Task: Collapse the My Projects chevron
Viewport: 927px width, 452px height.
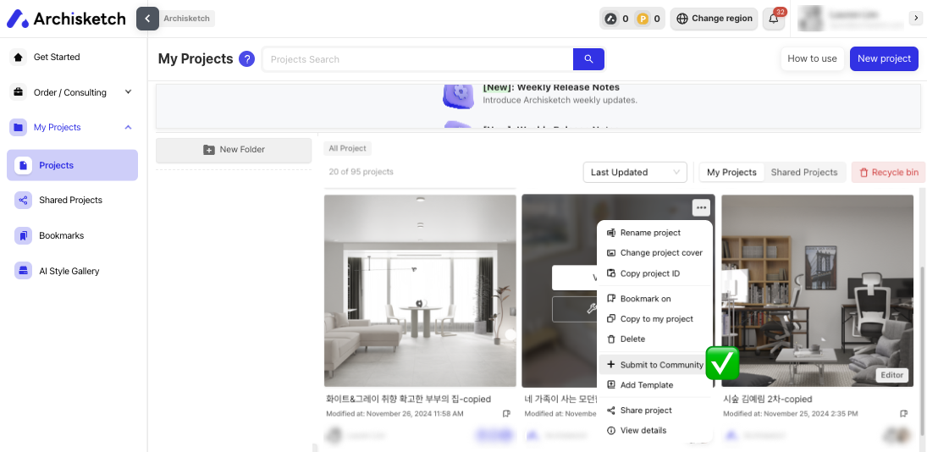Action: tap(129, 127)
